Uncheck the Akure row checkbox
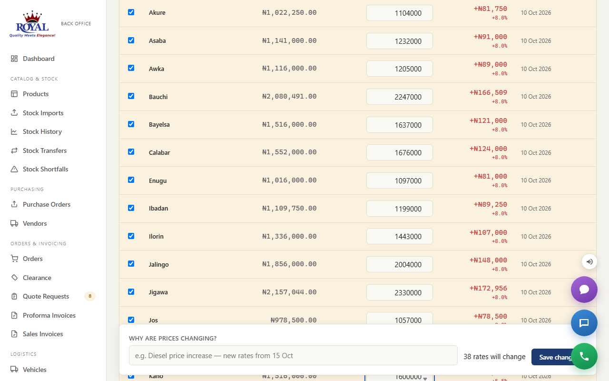This screenshot has height=381, width=609. point(131,12)
